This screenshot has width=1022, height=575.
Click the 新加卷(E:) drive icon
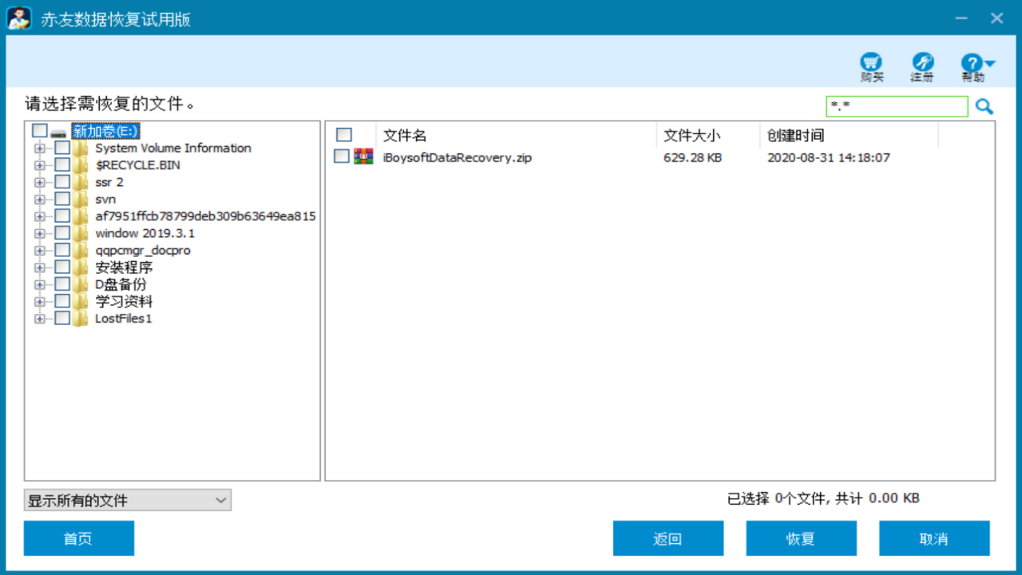tap(60, 132)
